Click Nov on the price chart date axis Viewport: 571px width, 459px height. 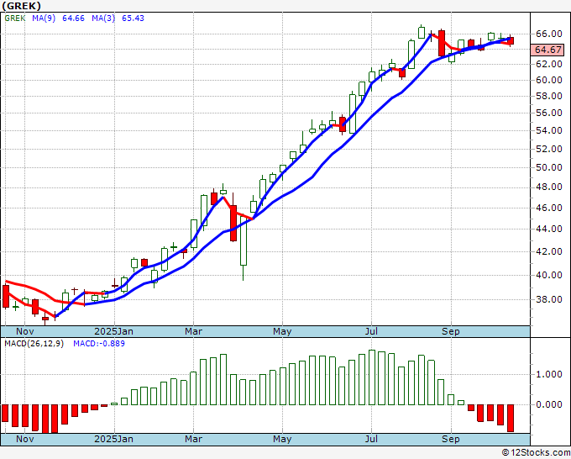click(24, 331)
